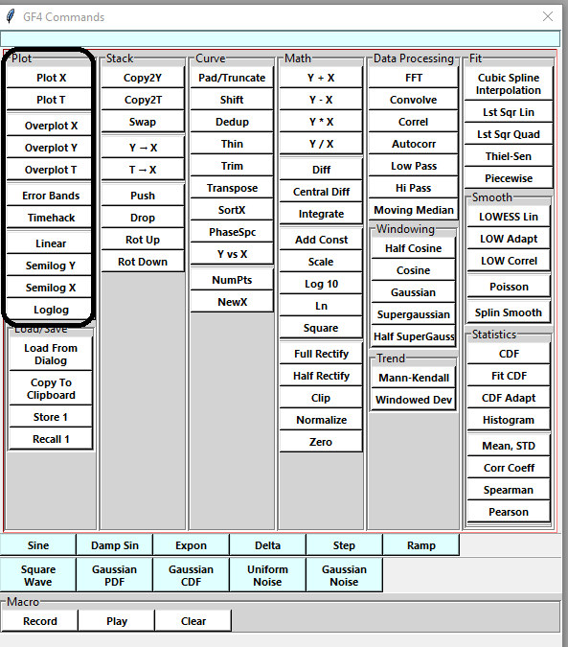Click the Plot X button
The image size is (568, 647).
pyautogui.click(x=50, y=78)
